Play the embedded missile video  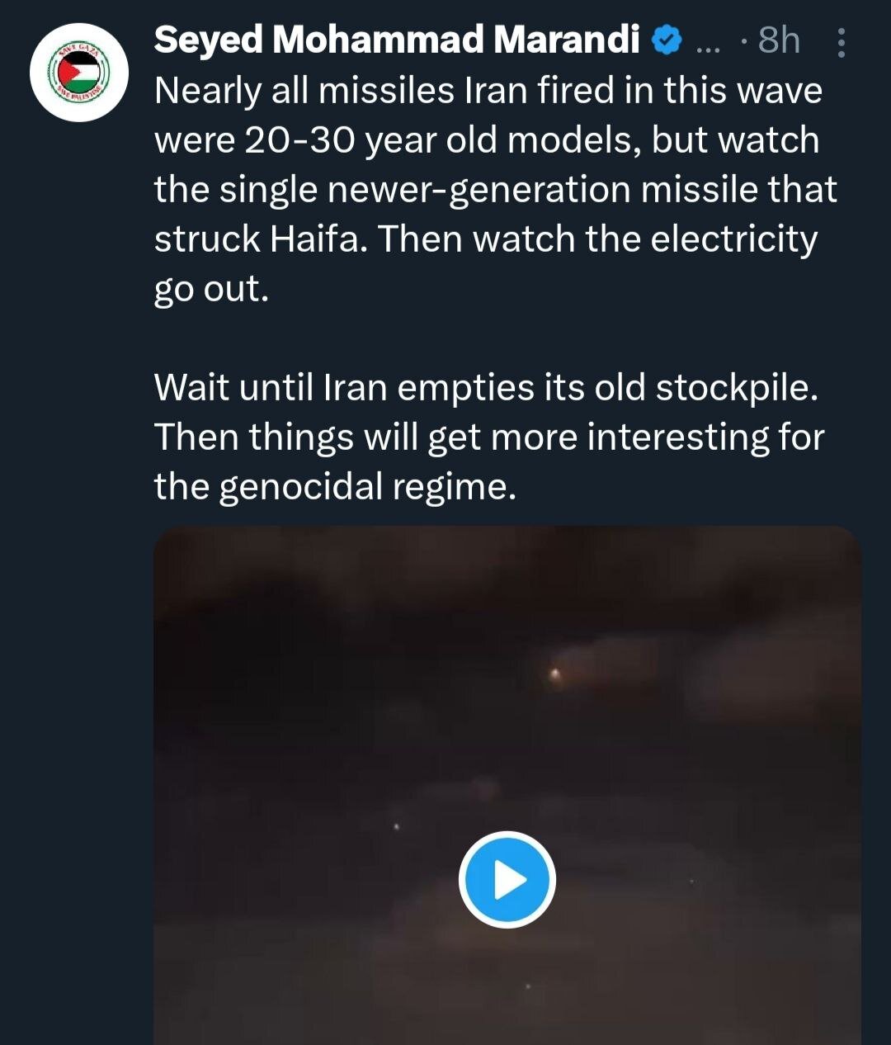point(507,880)
